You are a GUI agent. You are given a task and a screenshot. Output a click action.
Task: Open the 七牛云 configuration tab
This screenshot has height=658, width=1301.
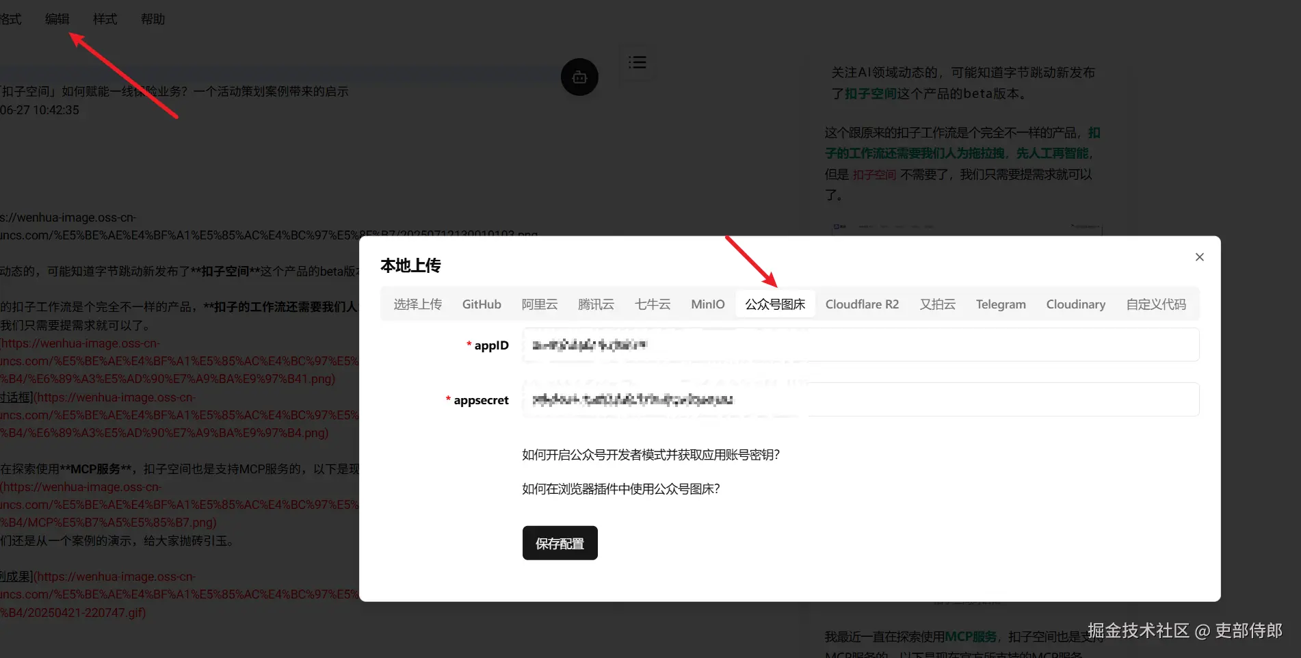[653, 304]
